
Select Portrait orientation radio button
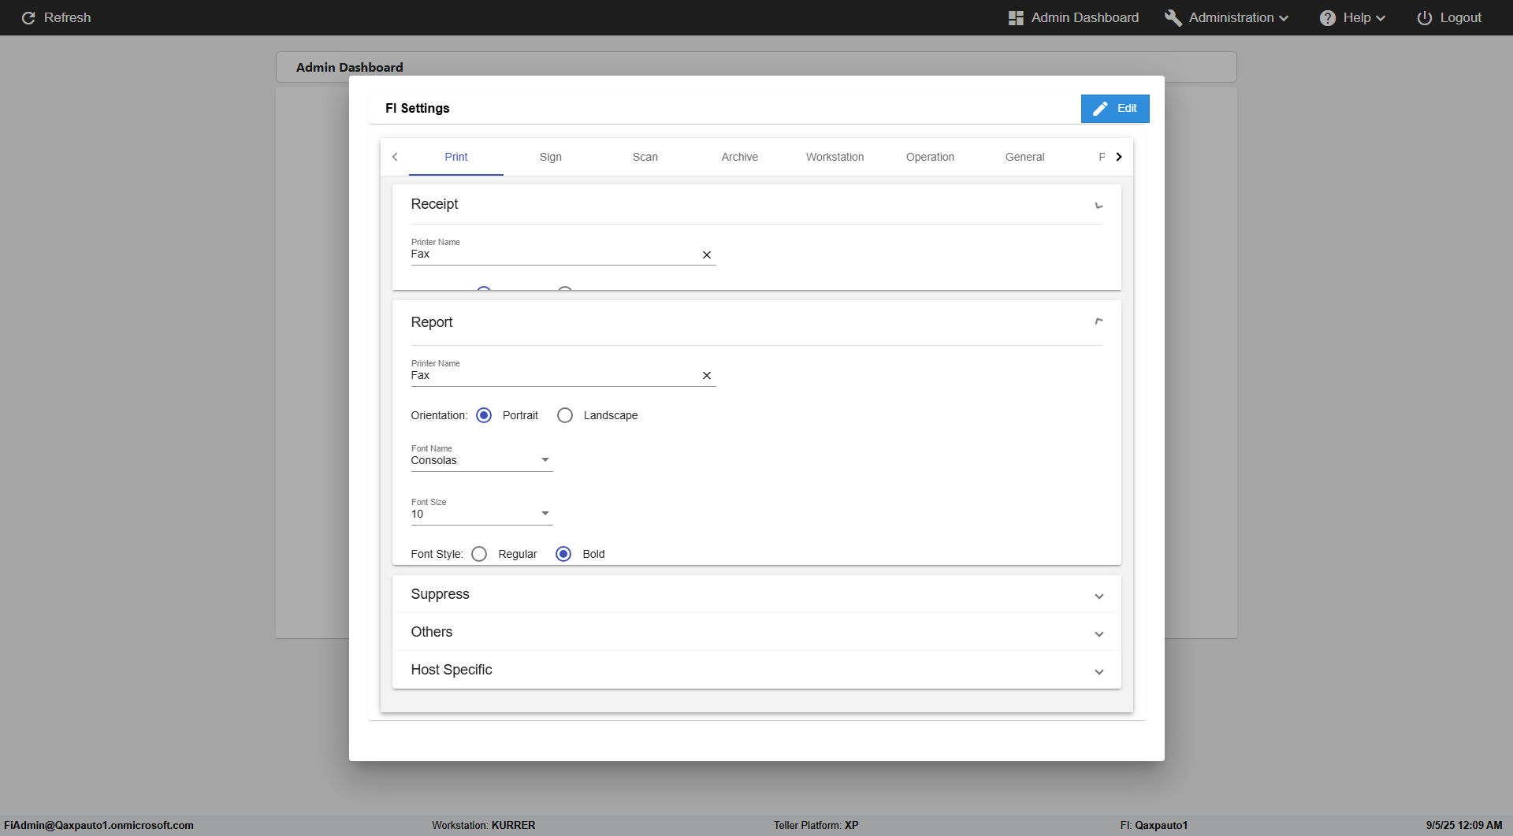click(484, 415)
